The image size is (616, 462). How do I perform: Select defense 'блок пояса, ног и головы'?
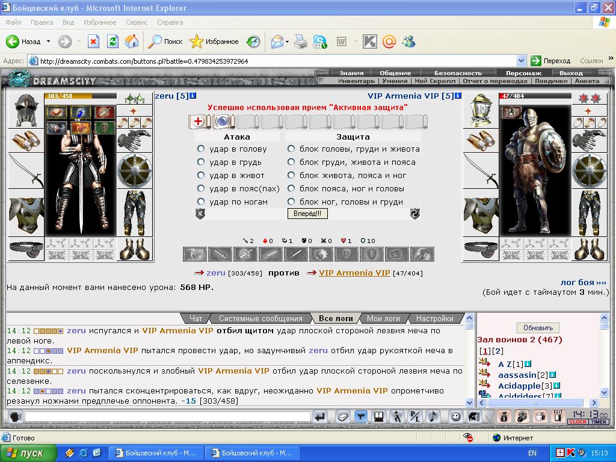[291, 188]
